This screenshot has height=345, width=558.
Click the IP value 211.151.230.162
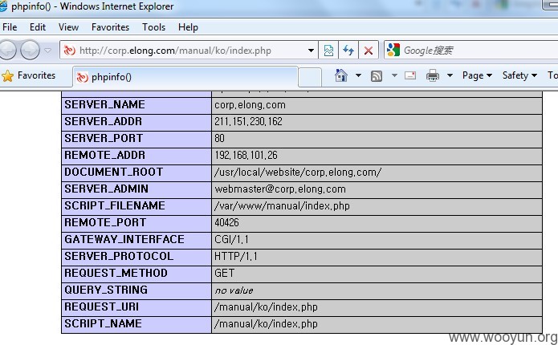coord(248,122)
